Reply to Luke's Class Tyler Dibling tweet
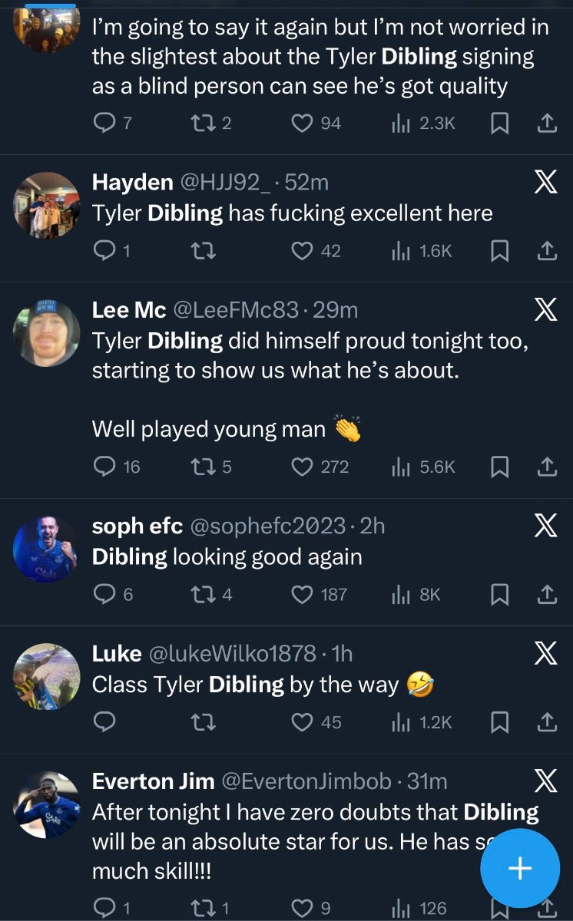 104,722
